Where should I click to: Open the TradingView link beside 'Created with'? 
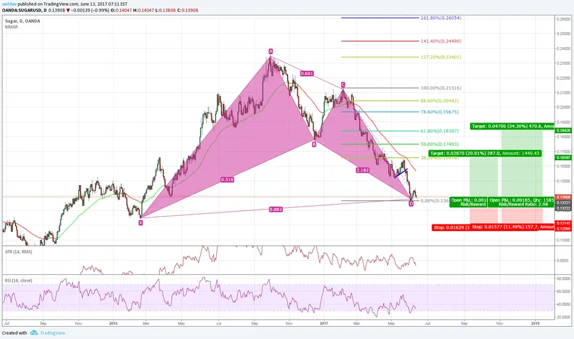52,333
